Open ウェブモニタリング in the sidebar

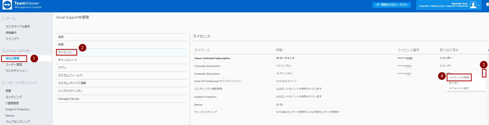pyautogui.click(x=18, y=122)
